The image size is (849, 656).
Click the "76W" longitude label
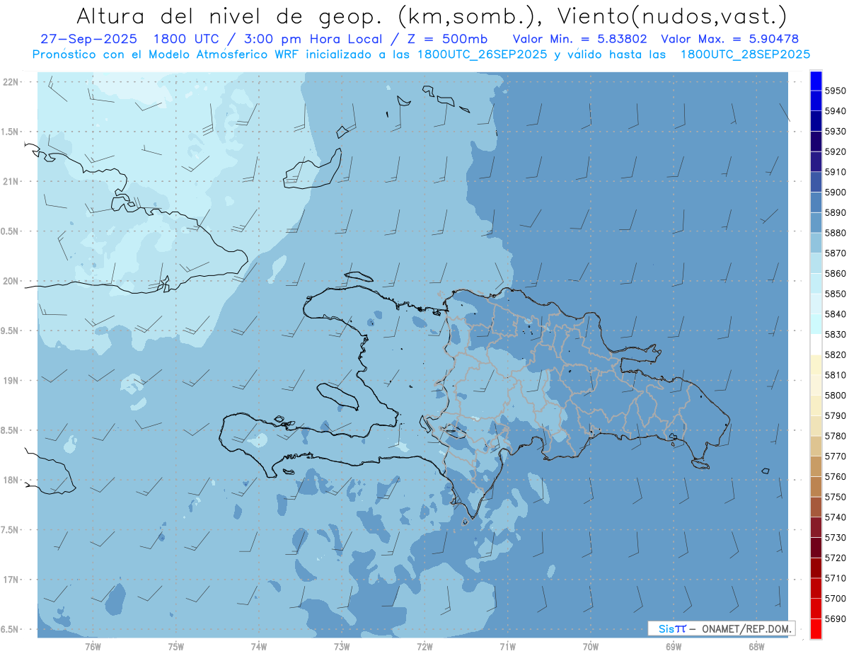93,647
